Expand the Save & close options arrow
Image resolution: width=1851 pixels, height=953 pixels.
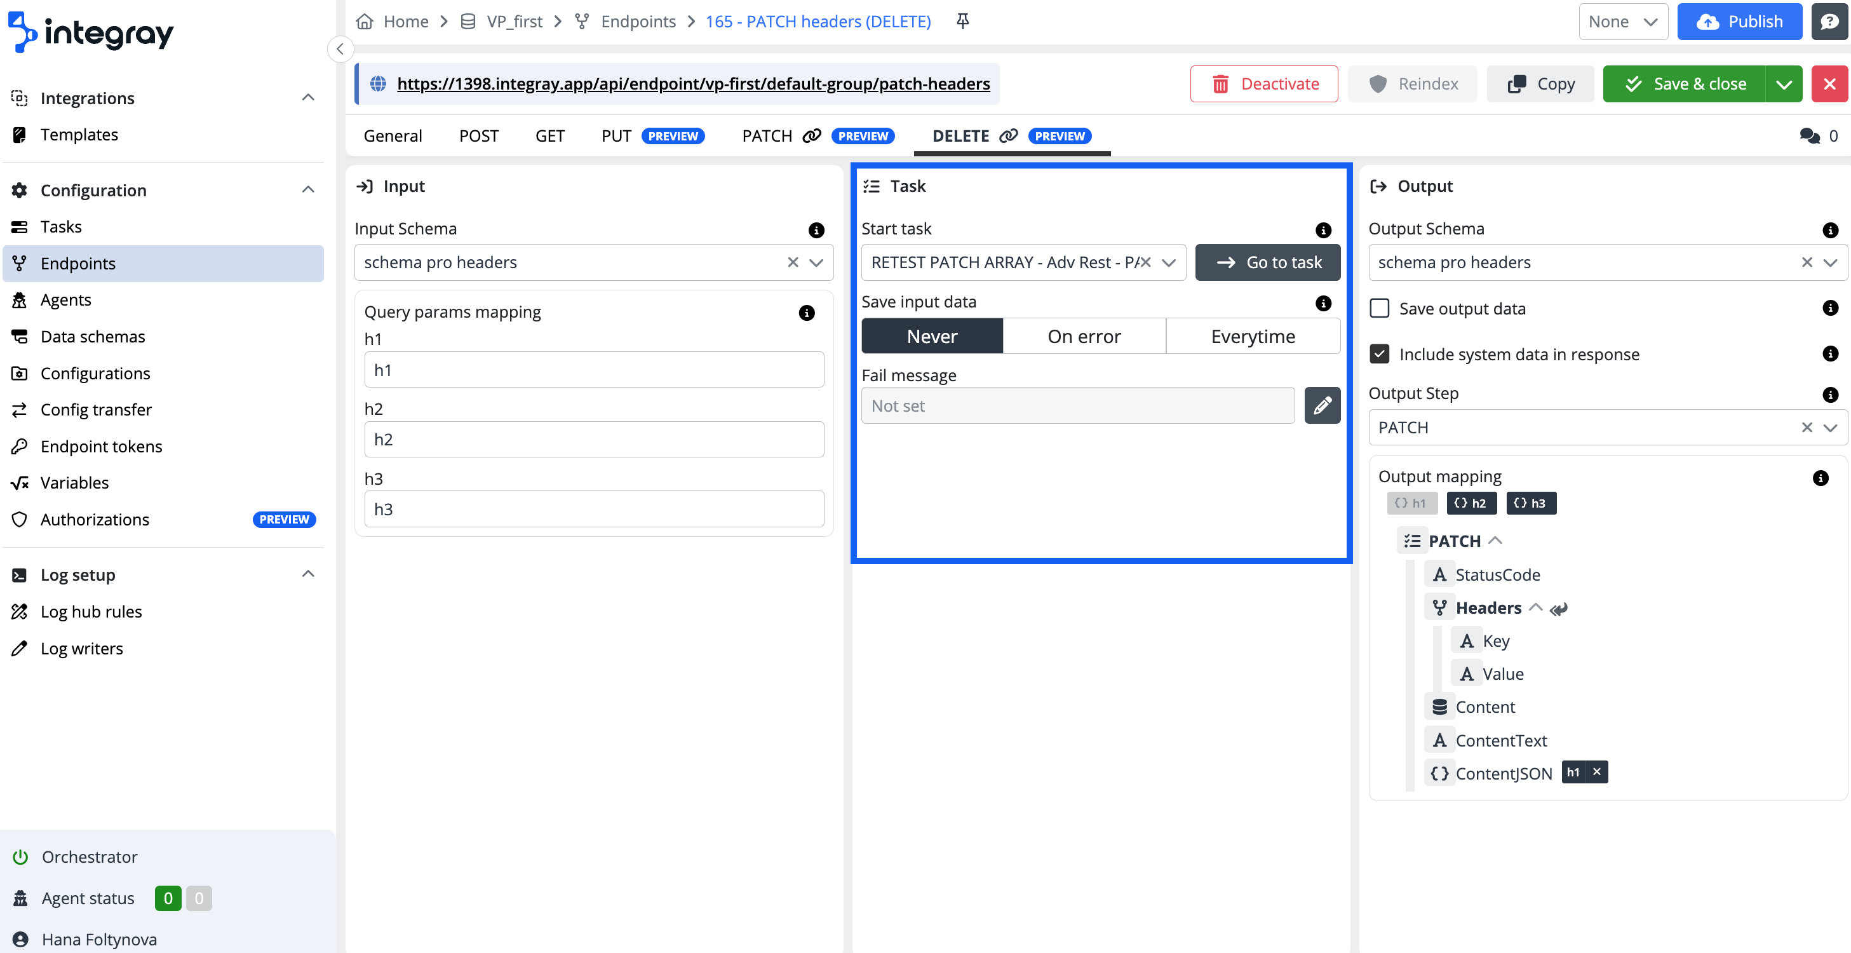1784,84
